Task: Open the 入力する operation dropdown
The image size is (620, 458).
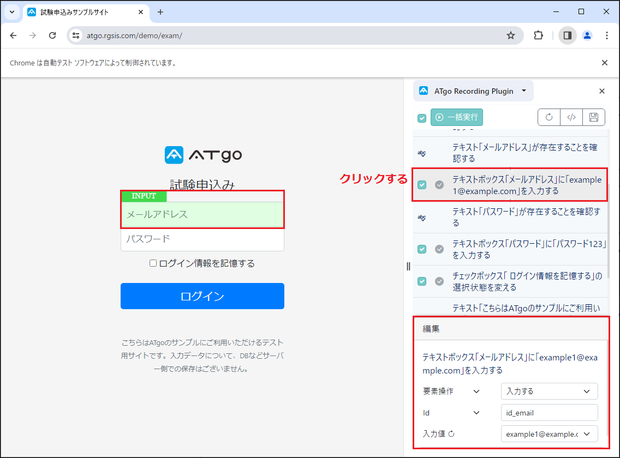Action: coord(549,391)
